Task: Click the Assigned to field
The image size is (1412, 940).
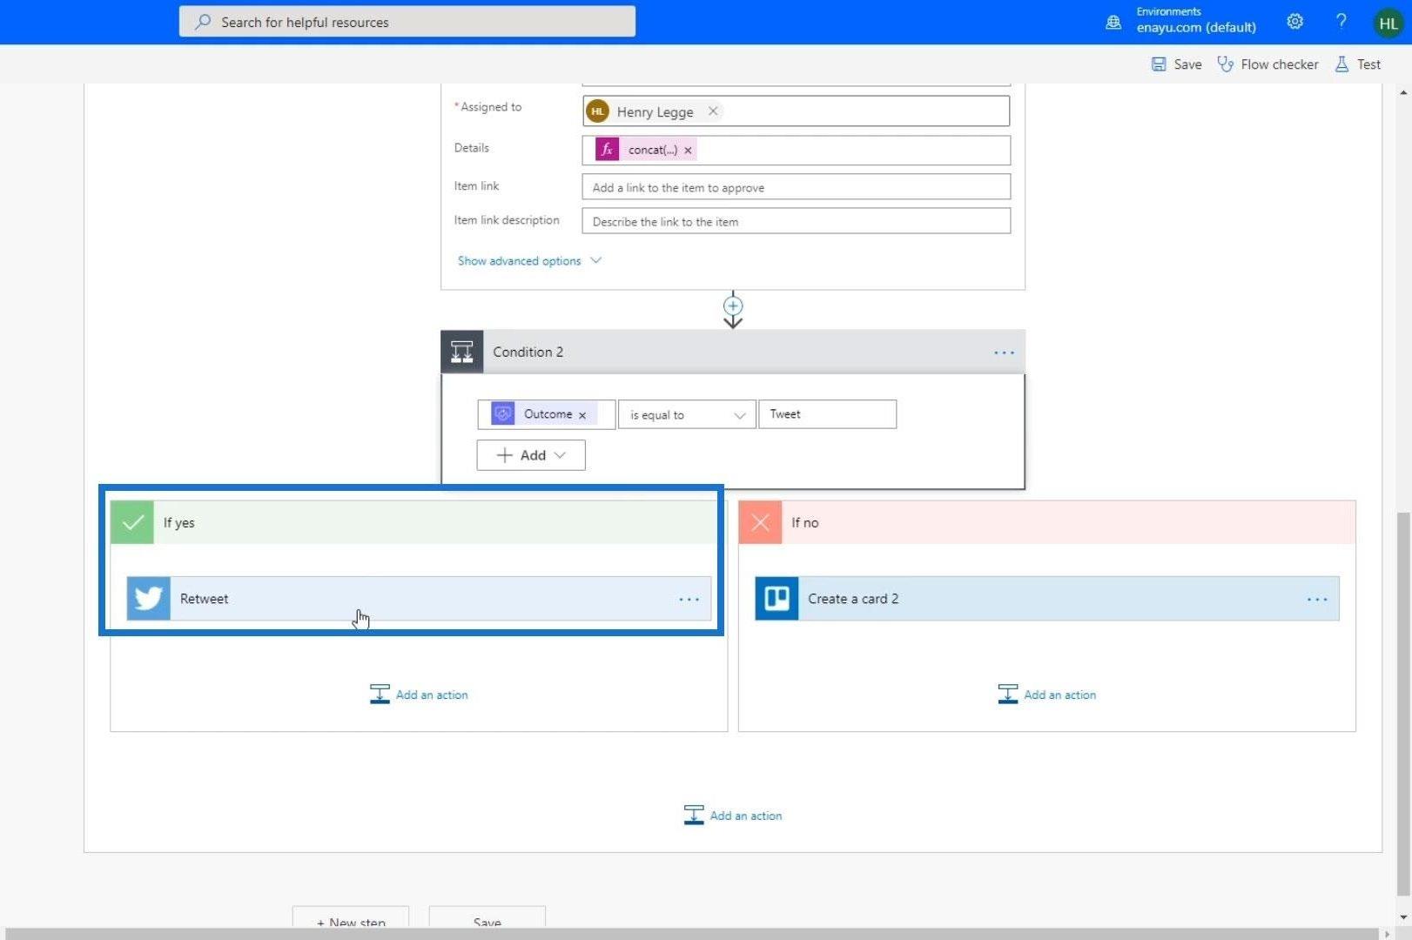Action: click(796, 111)
